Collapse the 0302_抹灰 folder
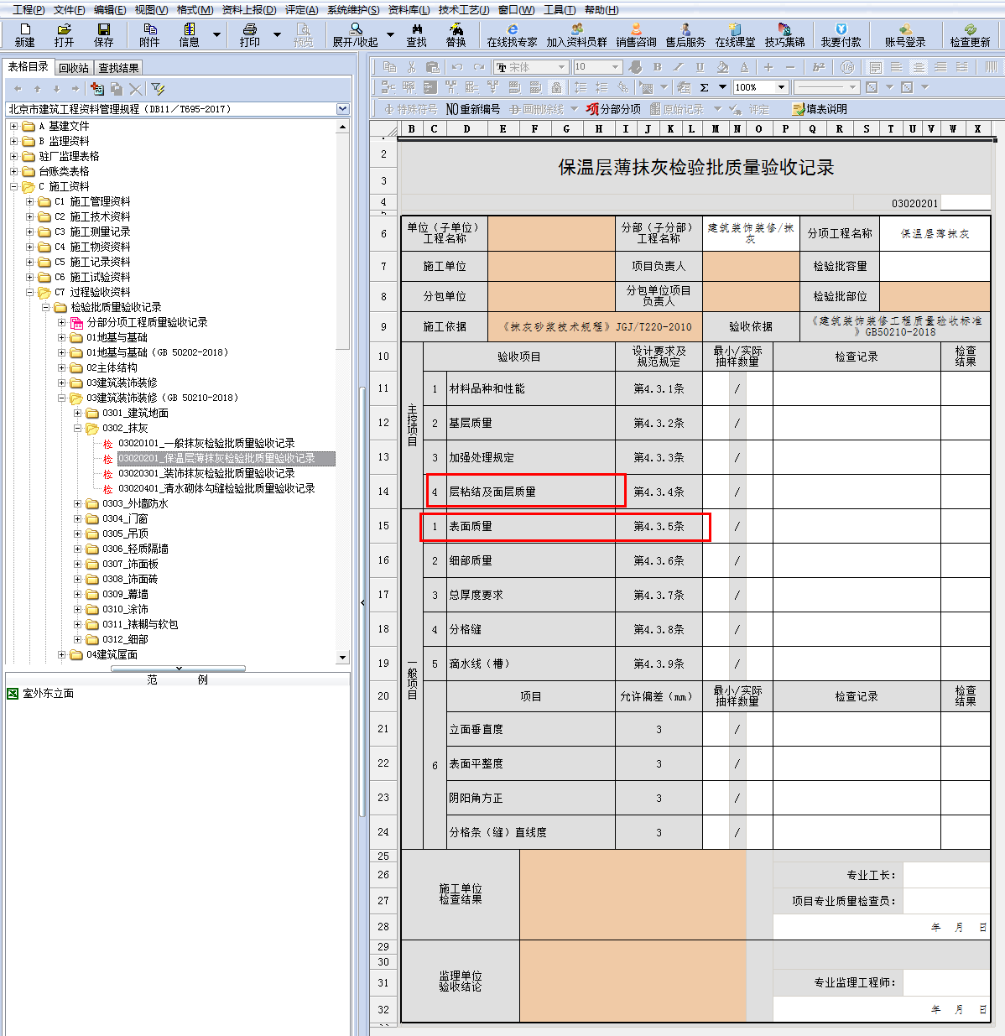This screenshot has width=1005, height=1036. 78,428
